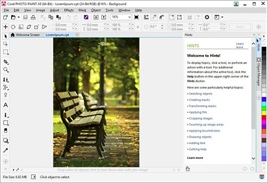
Task: Click the Learn more link beside HINTS
Action: [x=240, y=45]
